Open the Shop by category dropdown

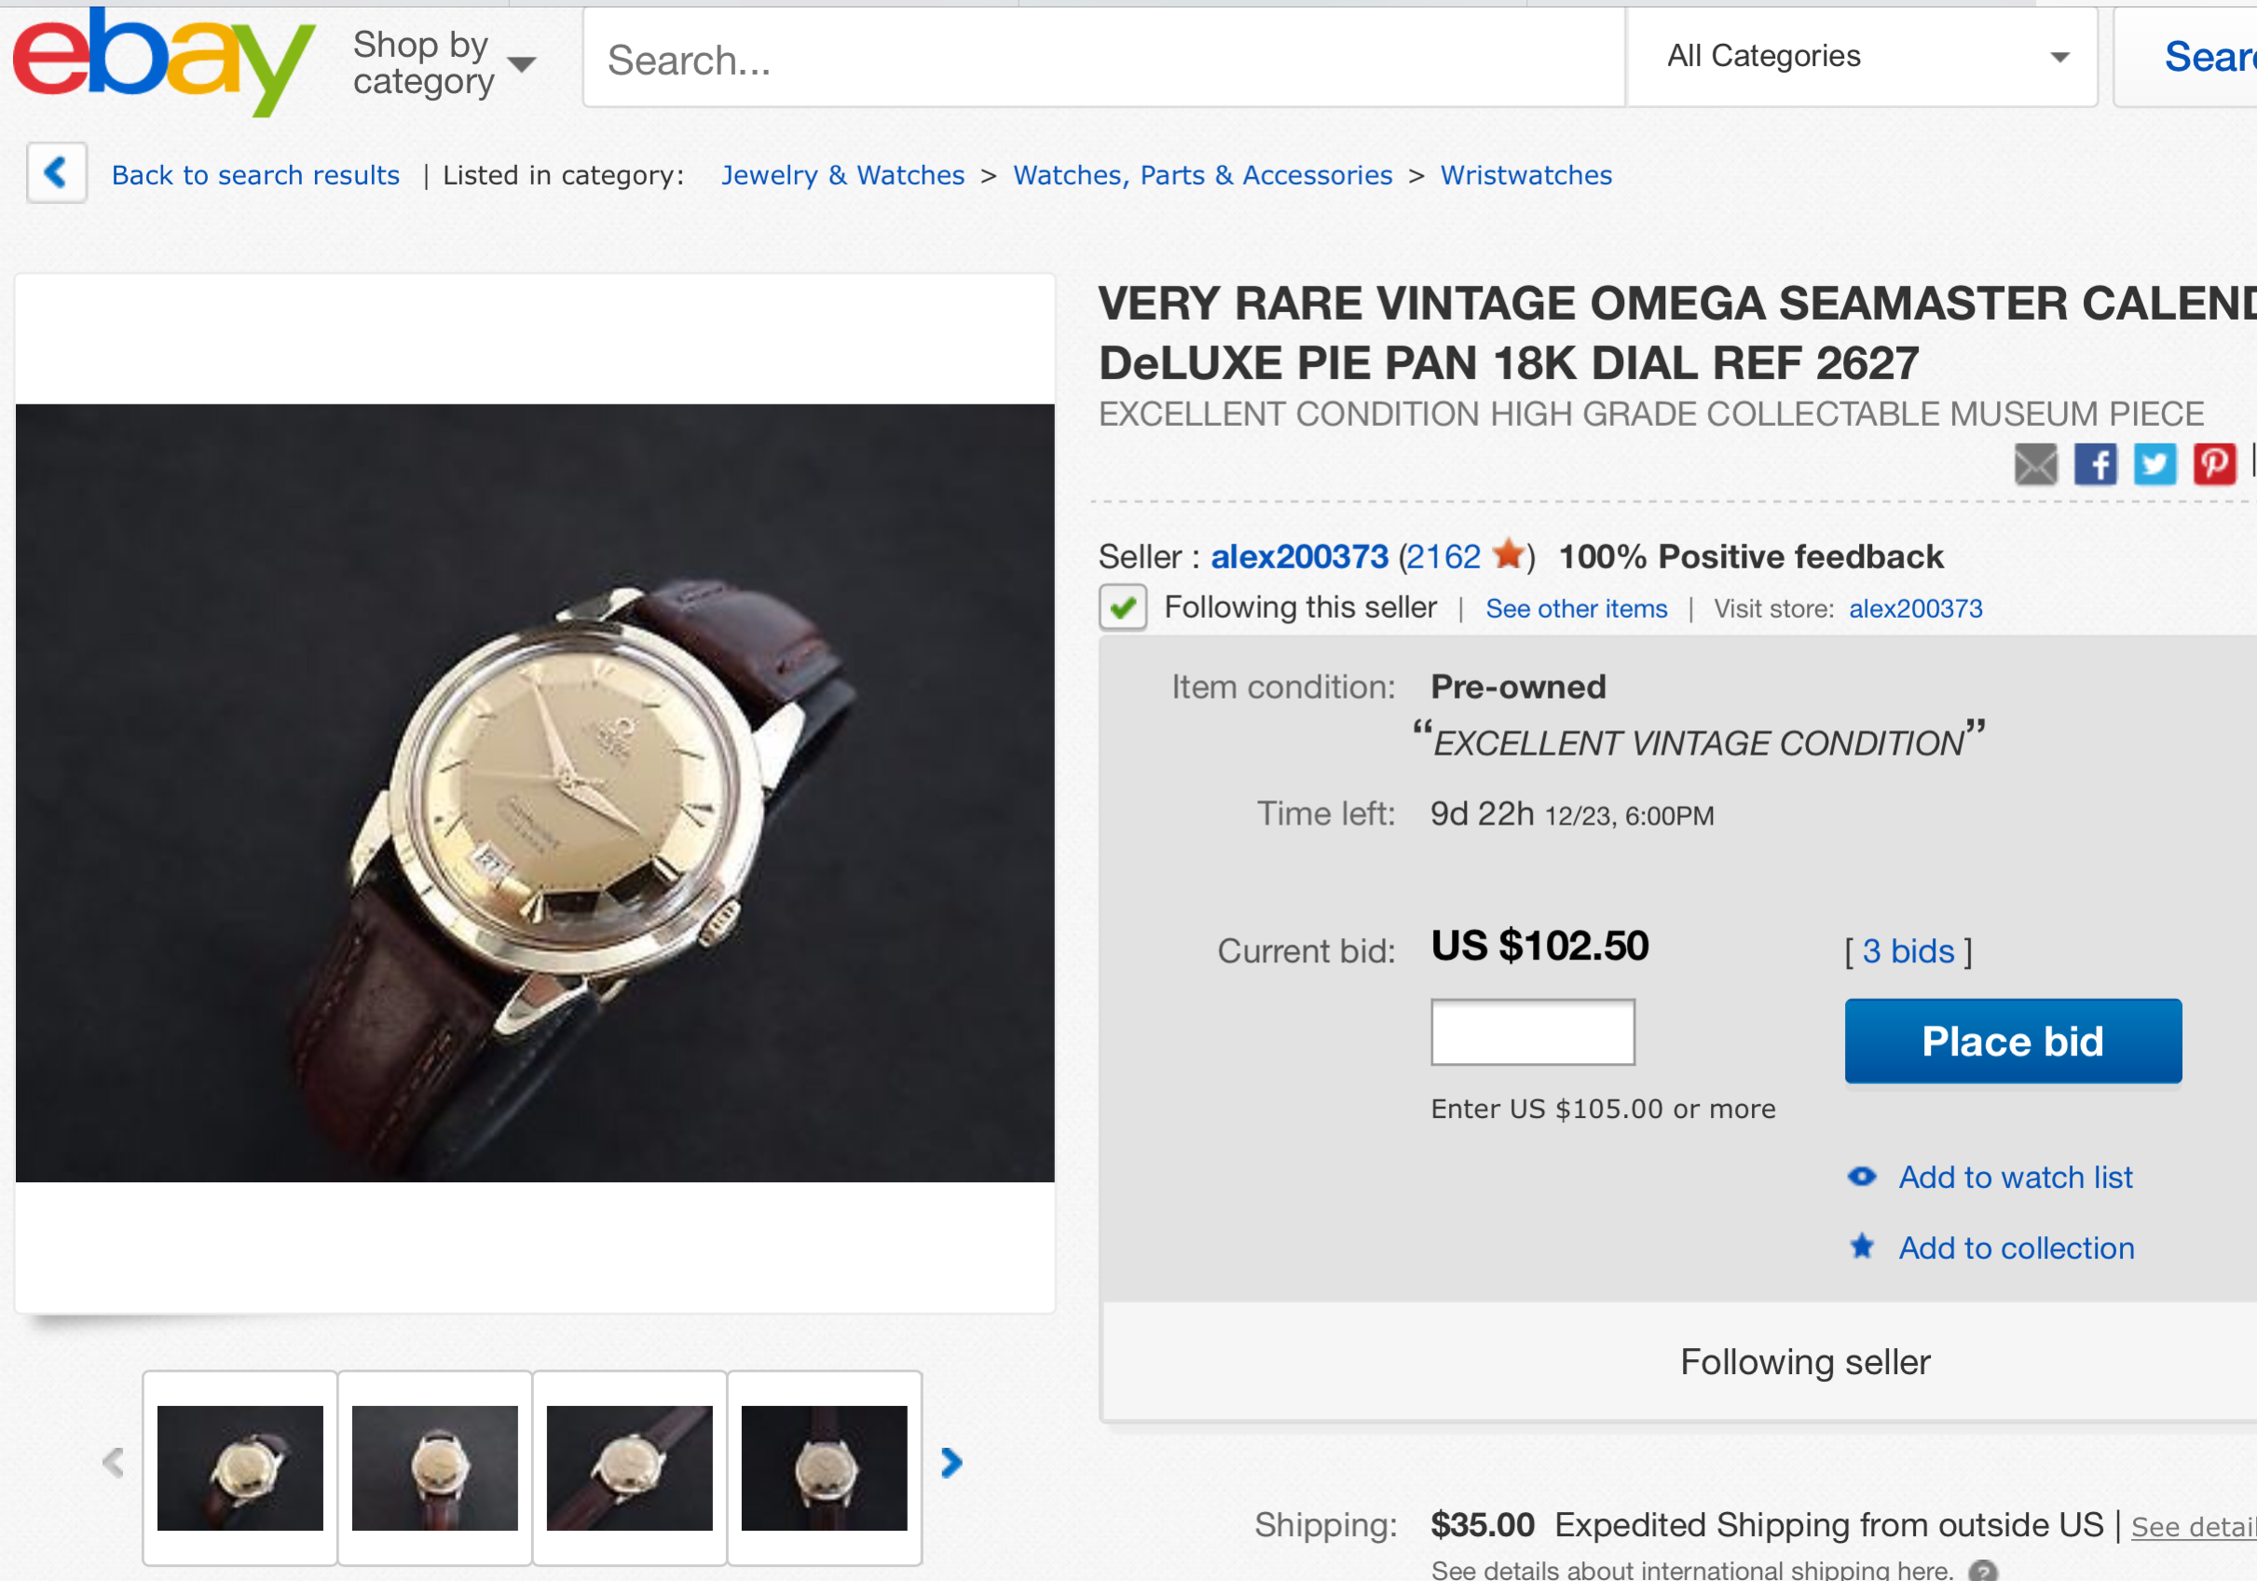pos(444,63)
